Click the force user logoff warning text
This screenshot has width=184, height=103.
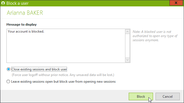tap(63, 75)
